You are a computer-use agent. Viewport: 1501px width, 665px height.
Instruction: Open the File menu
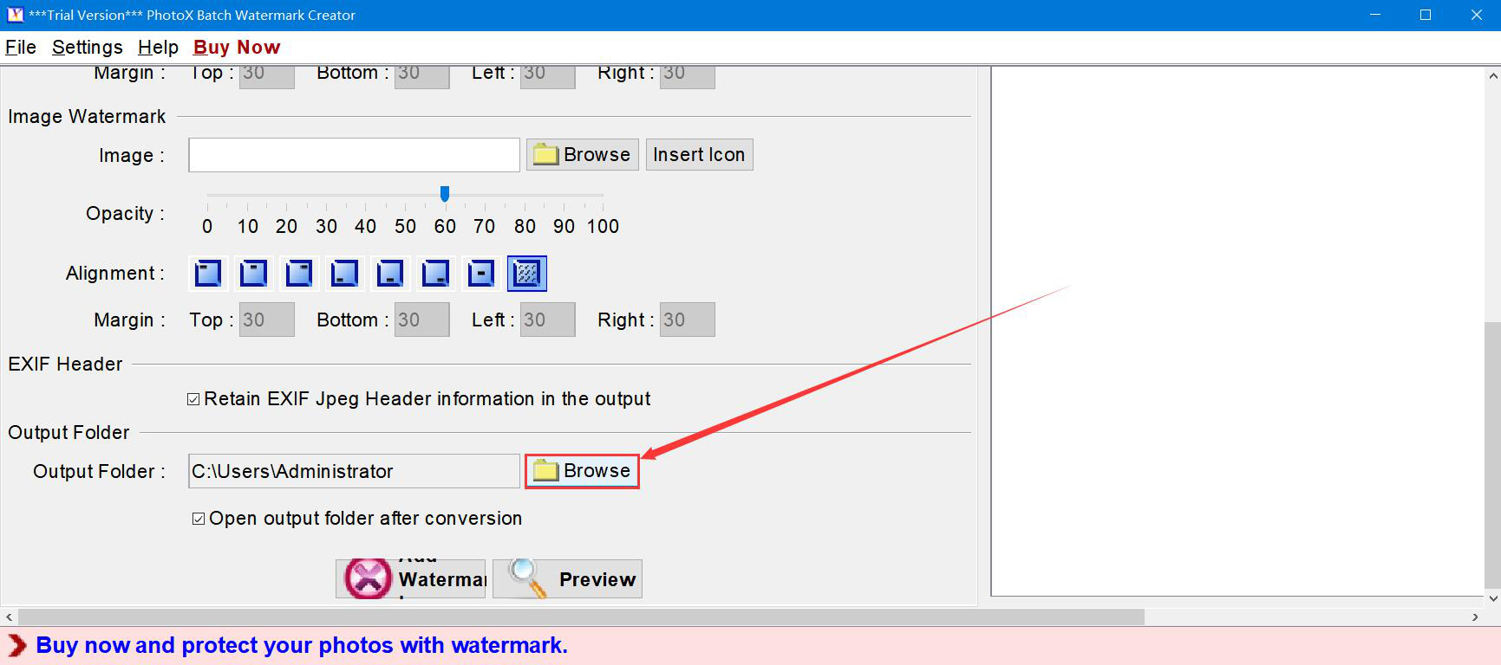point(21,47)
